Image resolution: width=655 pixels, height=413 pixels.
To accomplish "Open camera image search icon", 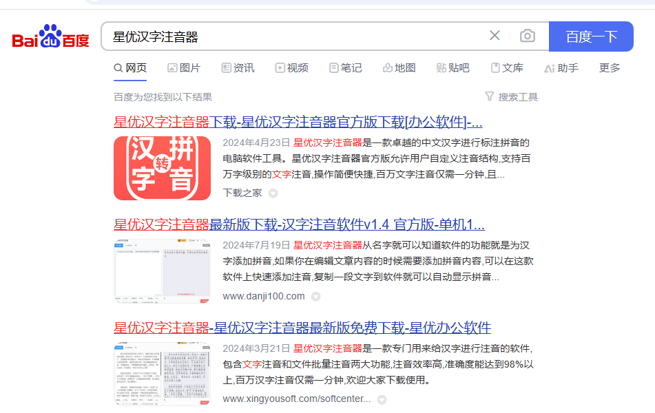I will click(x=528, y=36).
